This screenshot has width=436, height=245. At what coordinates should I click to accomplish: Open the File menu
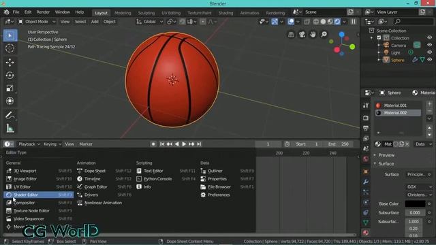tap(16, 12)
